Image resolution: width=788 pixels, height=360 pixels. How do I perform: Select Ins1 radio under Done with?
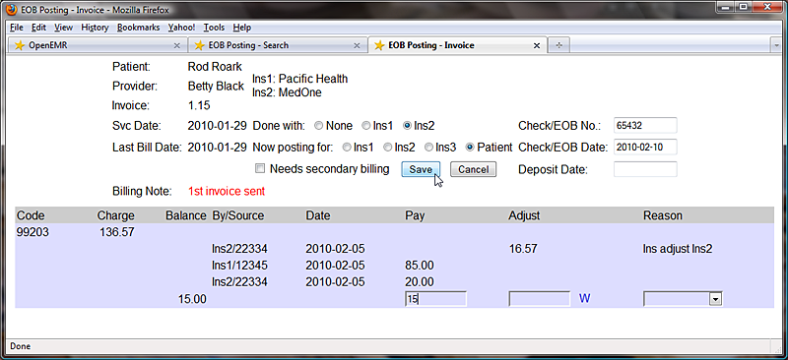point(365,126)
